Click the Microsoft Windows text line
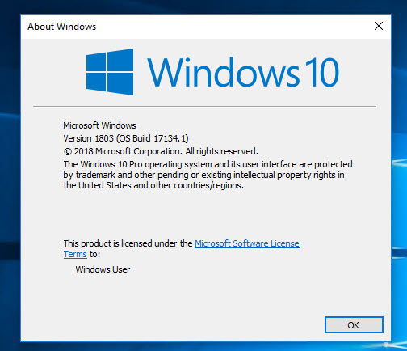The image size is (407, 351). pyautogui.click(x=99, y=125)
